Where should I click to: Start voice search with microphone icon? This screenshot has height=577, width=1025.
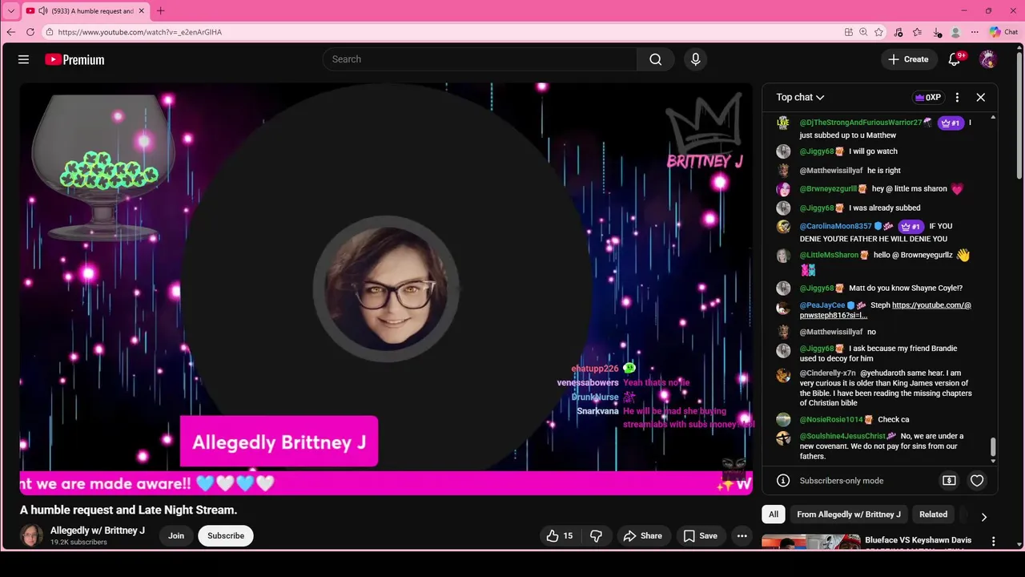pos(695,59)
